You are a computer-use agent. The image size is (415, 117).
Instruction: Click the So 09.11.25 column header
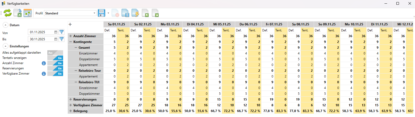[x=327, y=24]
